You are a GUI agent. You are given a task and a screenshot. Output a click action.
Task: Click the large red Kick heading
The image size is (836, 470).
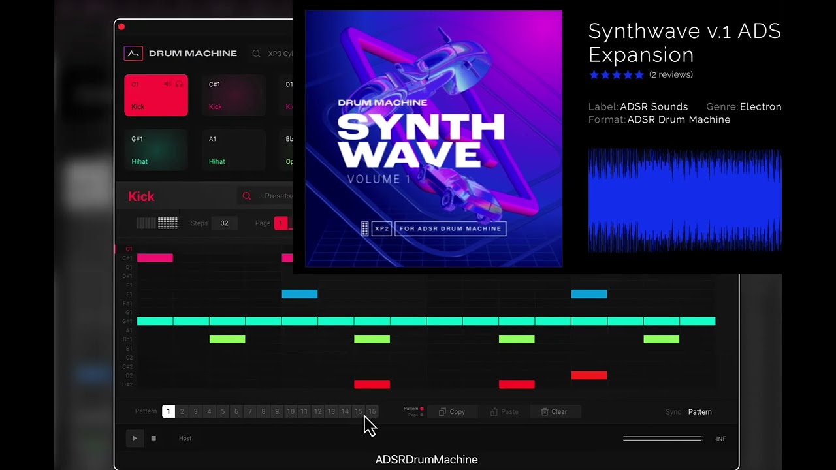pos(141,196)
